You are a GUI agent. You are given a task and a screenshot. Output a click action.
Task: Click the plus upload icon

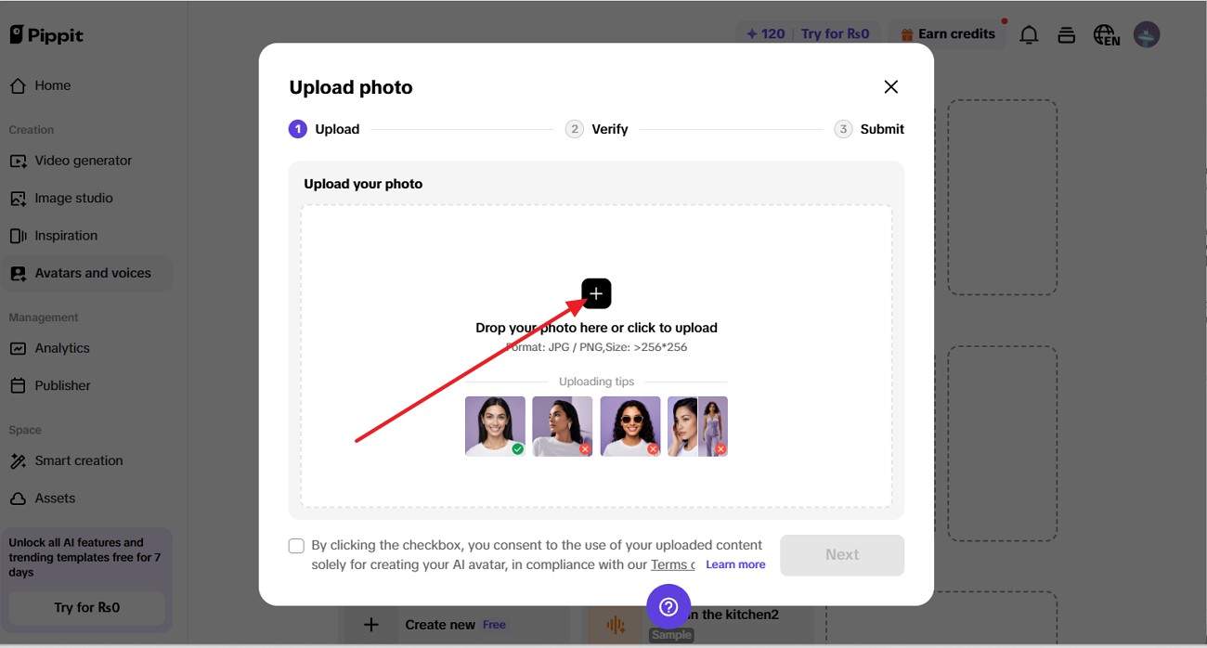(596, 293)
